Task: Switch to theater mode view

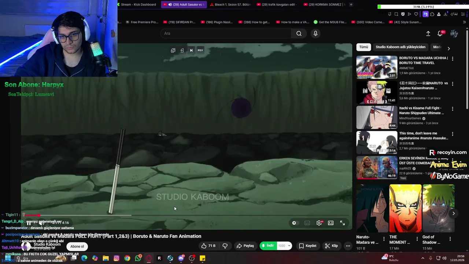Action: (330, 223)
